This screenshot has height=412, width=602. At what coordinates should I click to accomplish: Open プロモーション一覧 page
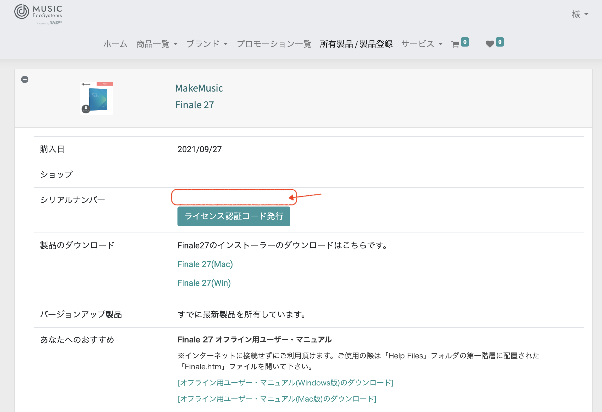[x=274, y=44]
